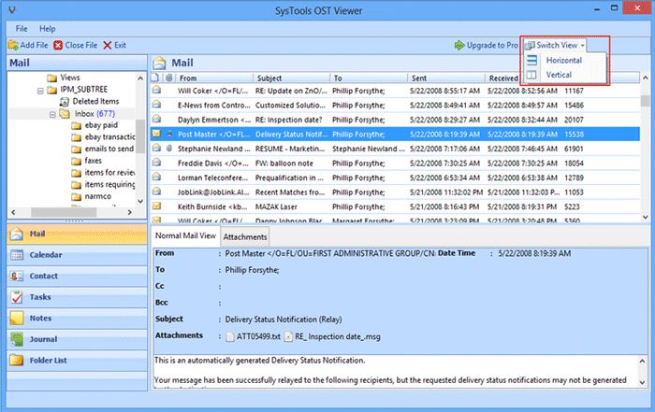Click the Journal green icon in sidebar
655x412 pixels.
point(17,339)
